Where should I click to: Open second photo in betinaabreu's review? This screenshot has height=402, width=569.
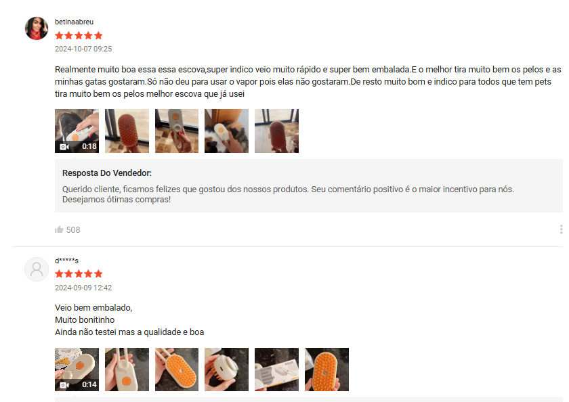(127, 131)
